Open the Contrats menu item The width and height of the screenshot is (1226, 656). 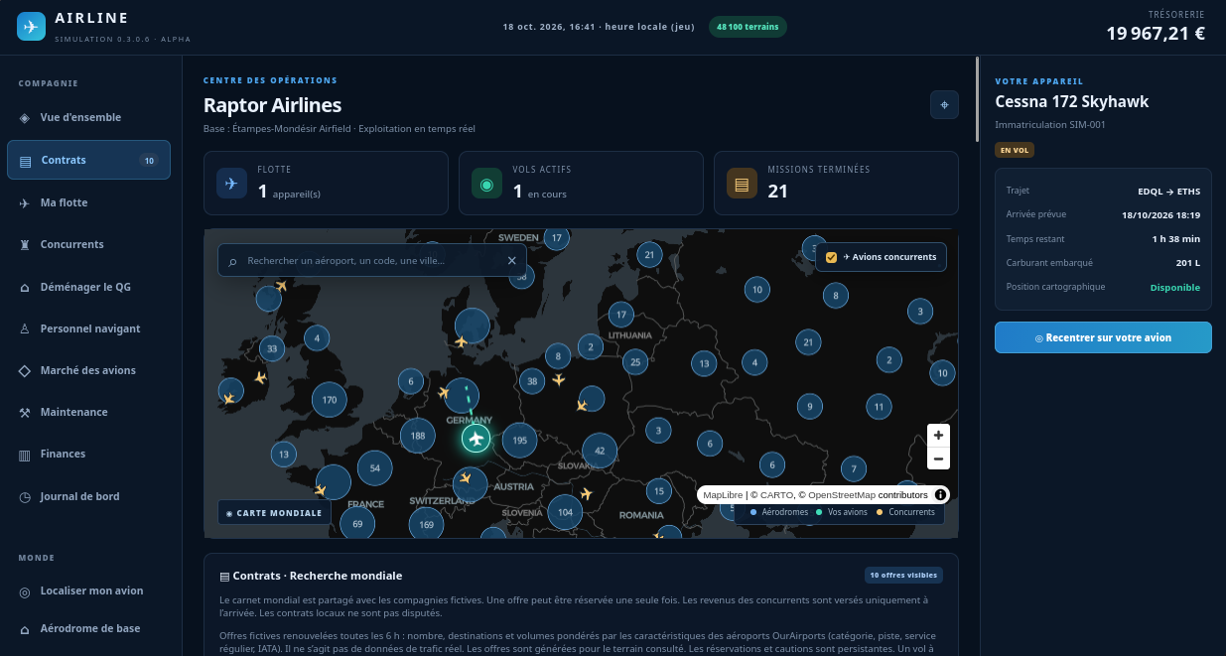click(88, 160)
